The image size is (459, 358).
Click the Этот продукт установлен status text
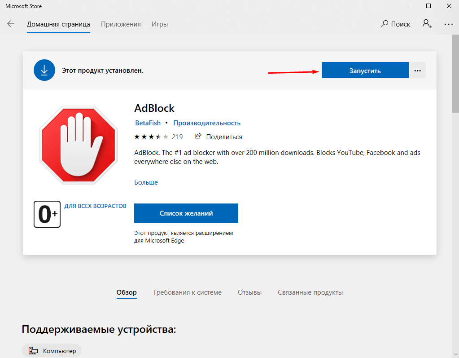pyautogui.click(x=102, y=71)
